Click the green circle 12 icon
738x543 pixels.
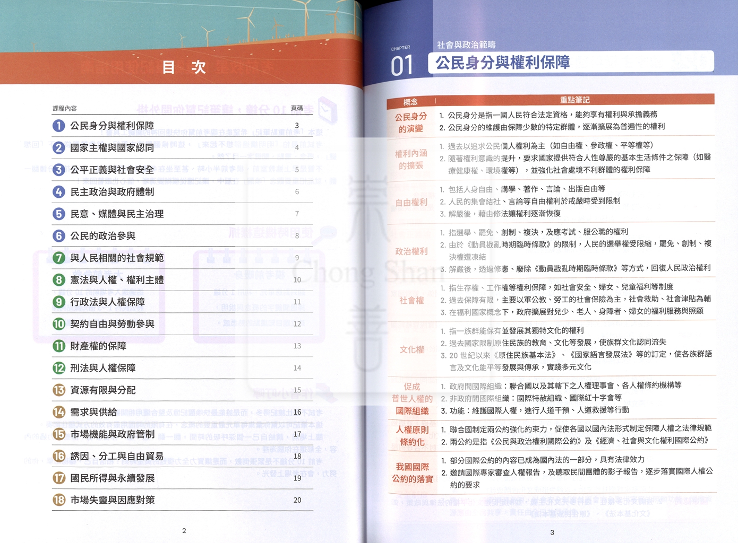click(x=59, y=368)
